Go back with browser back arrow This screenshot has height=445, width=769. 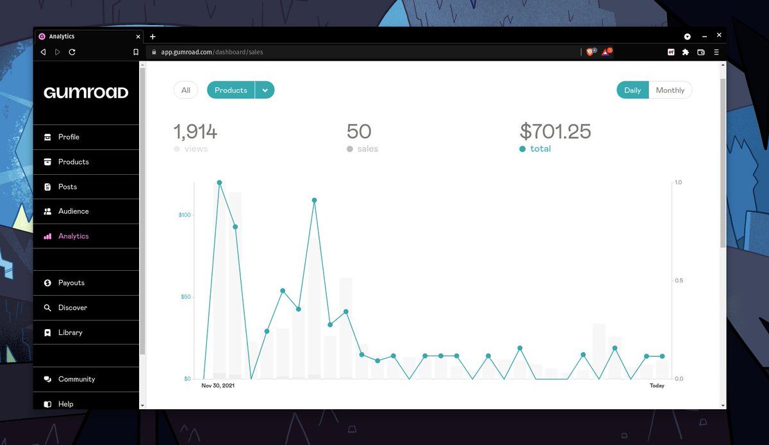pos(43,52)
